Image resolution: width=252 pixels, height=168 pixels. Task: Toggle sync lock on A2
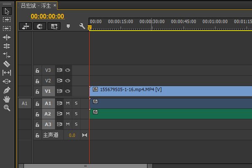click(60, 114)
